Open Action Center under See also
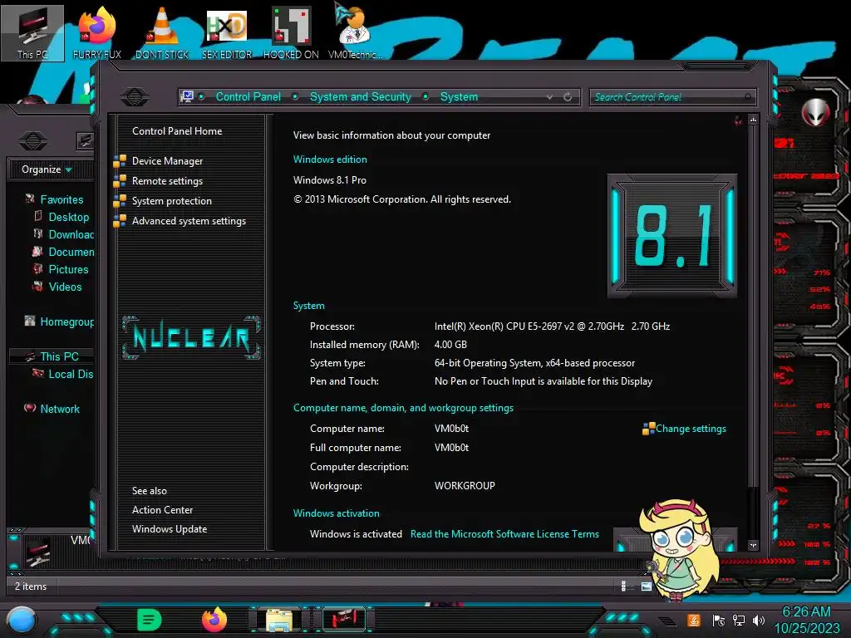The width and height of the screenshot is (851, 638). (x=162, y=510)
